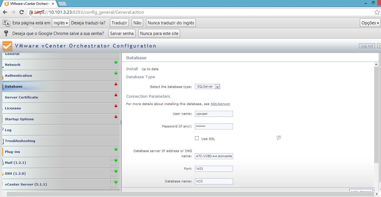Image resolution: width=381 pixels, height=197 pixels.
Task: Click the Traduzir button
Action: [x=119, y=23]
